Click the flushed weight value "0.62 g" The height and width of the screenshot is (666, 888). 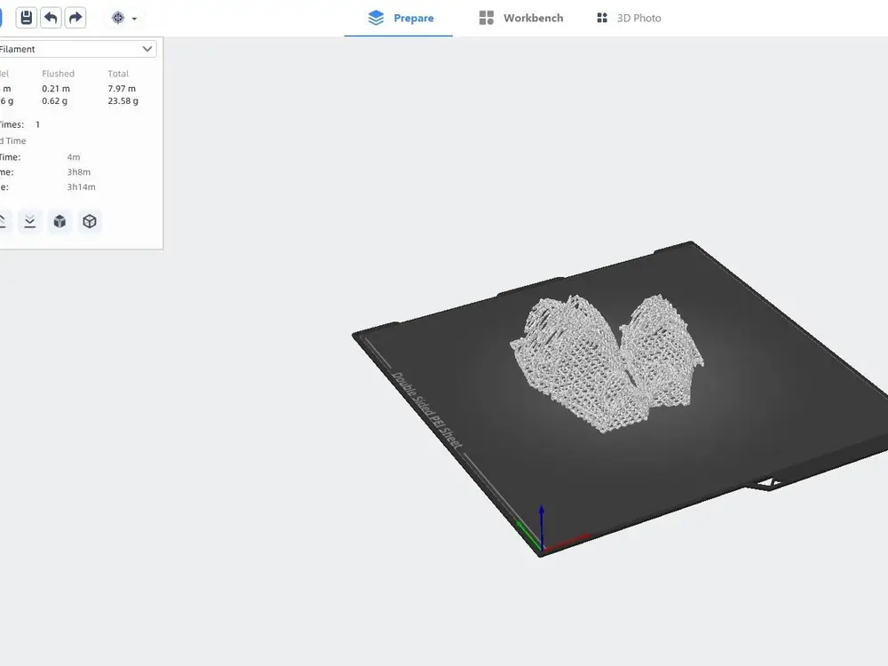coord(54,101)
